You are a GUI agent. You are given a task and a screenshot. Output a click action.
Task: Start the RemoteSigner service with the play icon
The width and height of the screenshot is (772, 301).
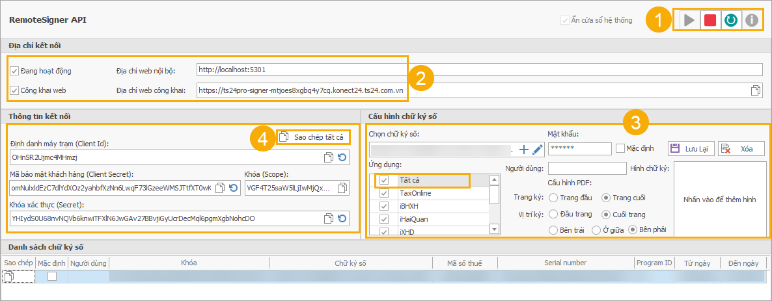[689, 20]
